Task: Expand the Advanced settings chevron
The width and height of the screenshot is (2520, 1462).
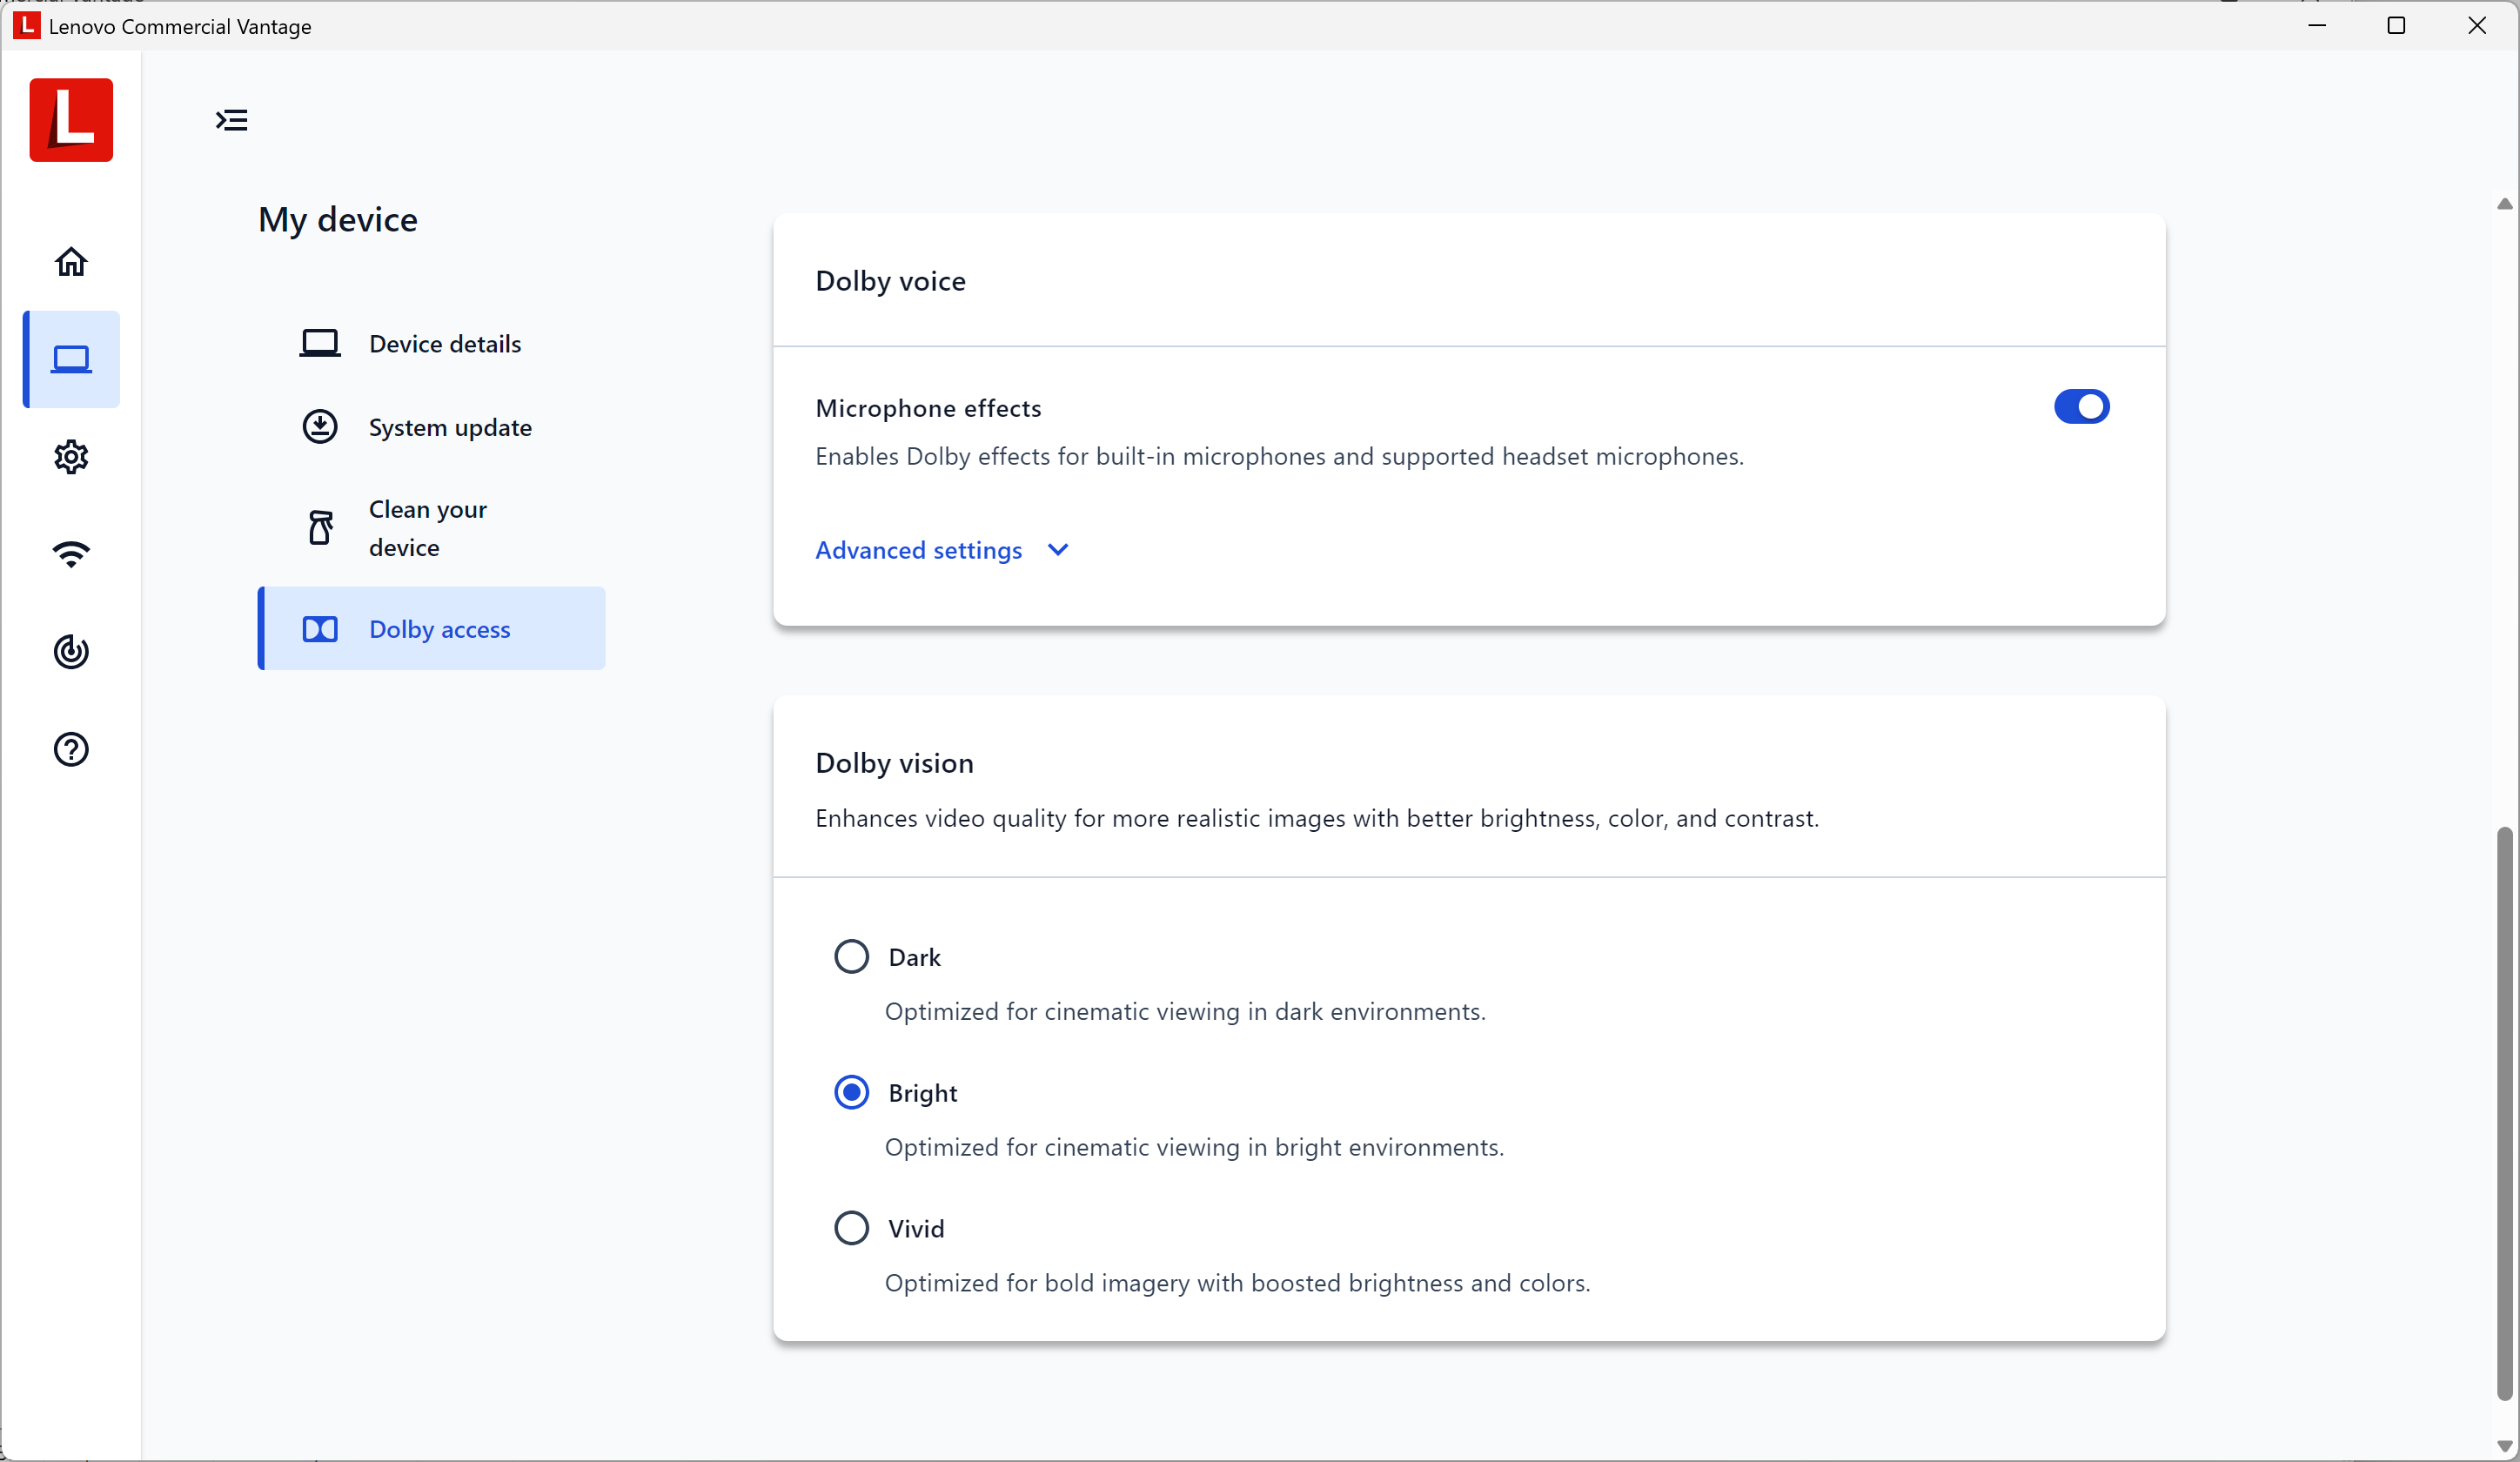Action: coord(1058,550)
